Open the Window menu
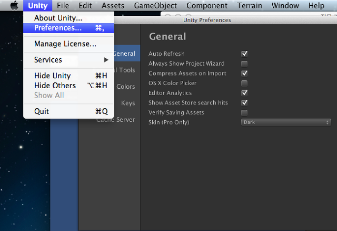Viewport: 337px width, 231px height. 285,6
